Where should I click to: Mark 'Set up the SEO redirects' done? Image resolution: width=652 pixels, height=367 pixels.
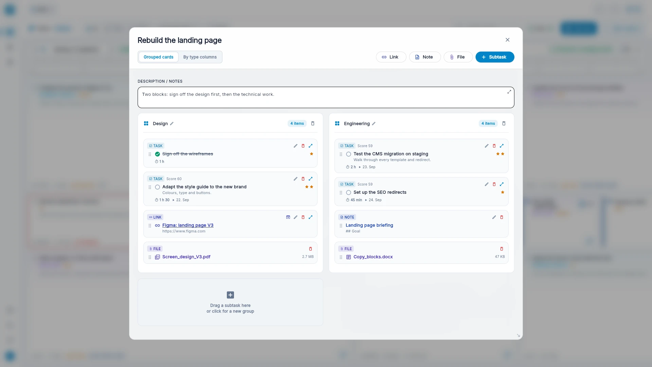[348, 192]
